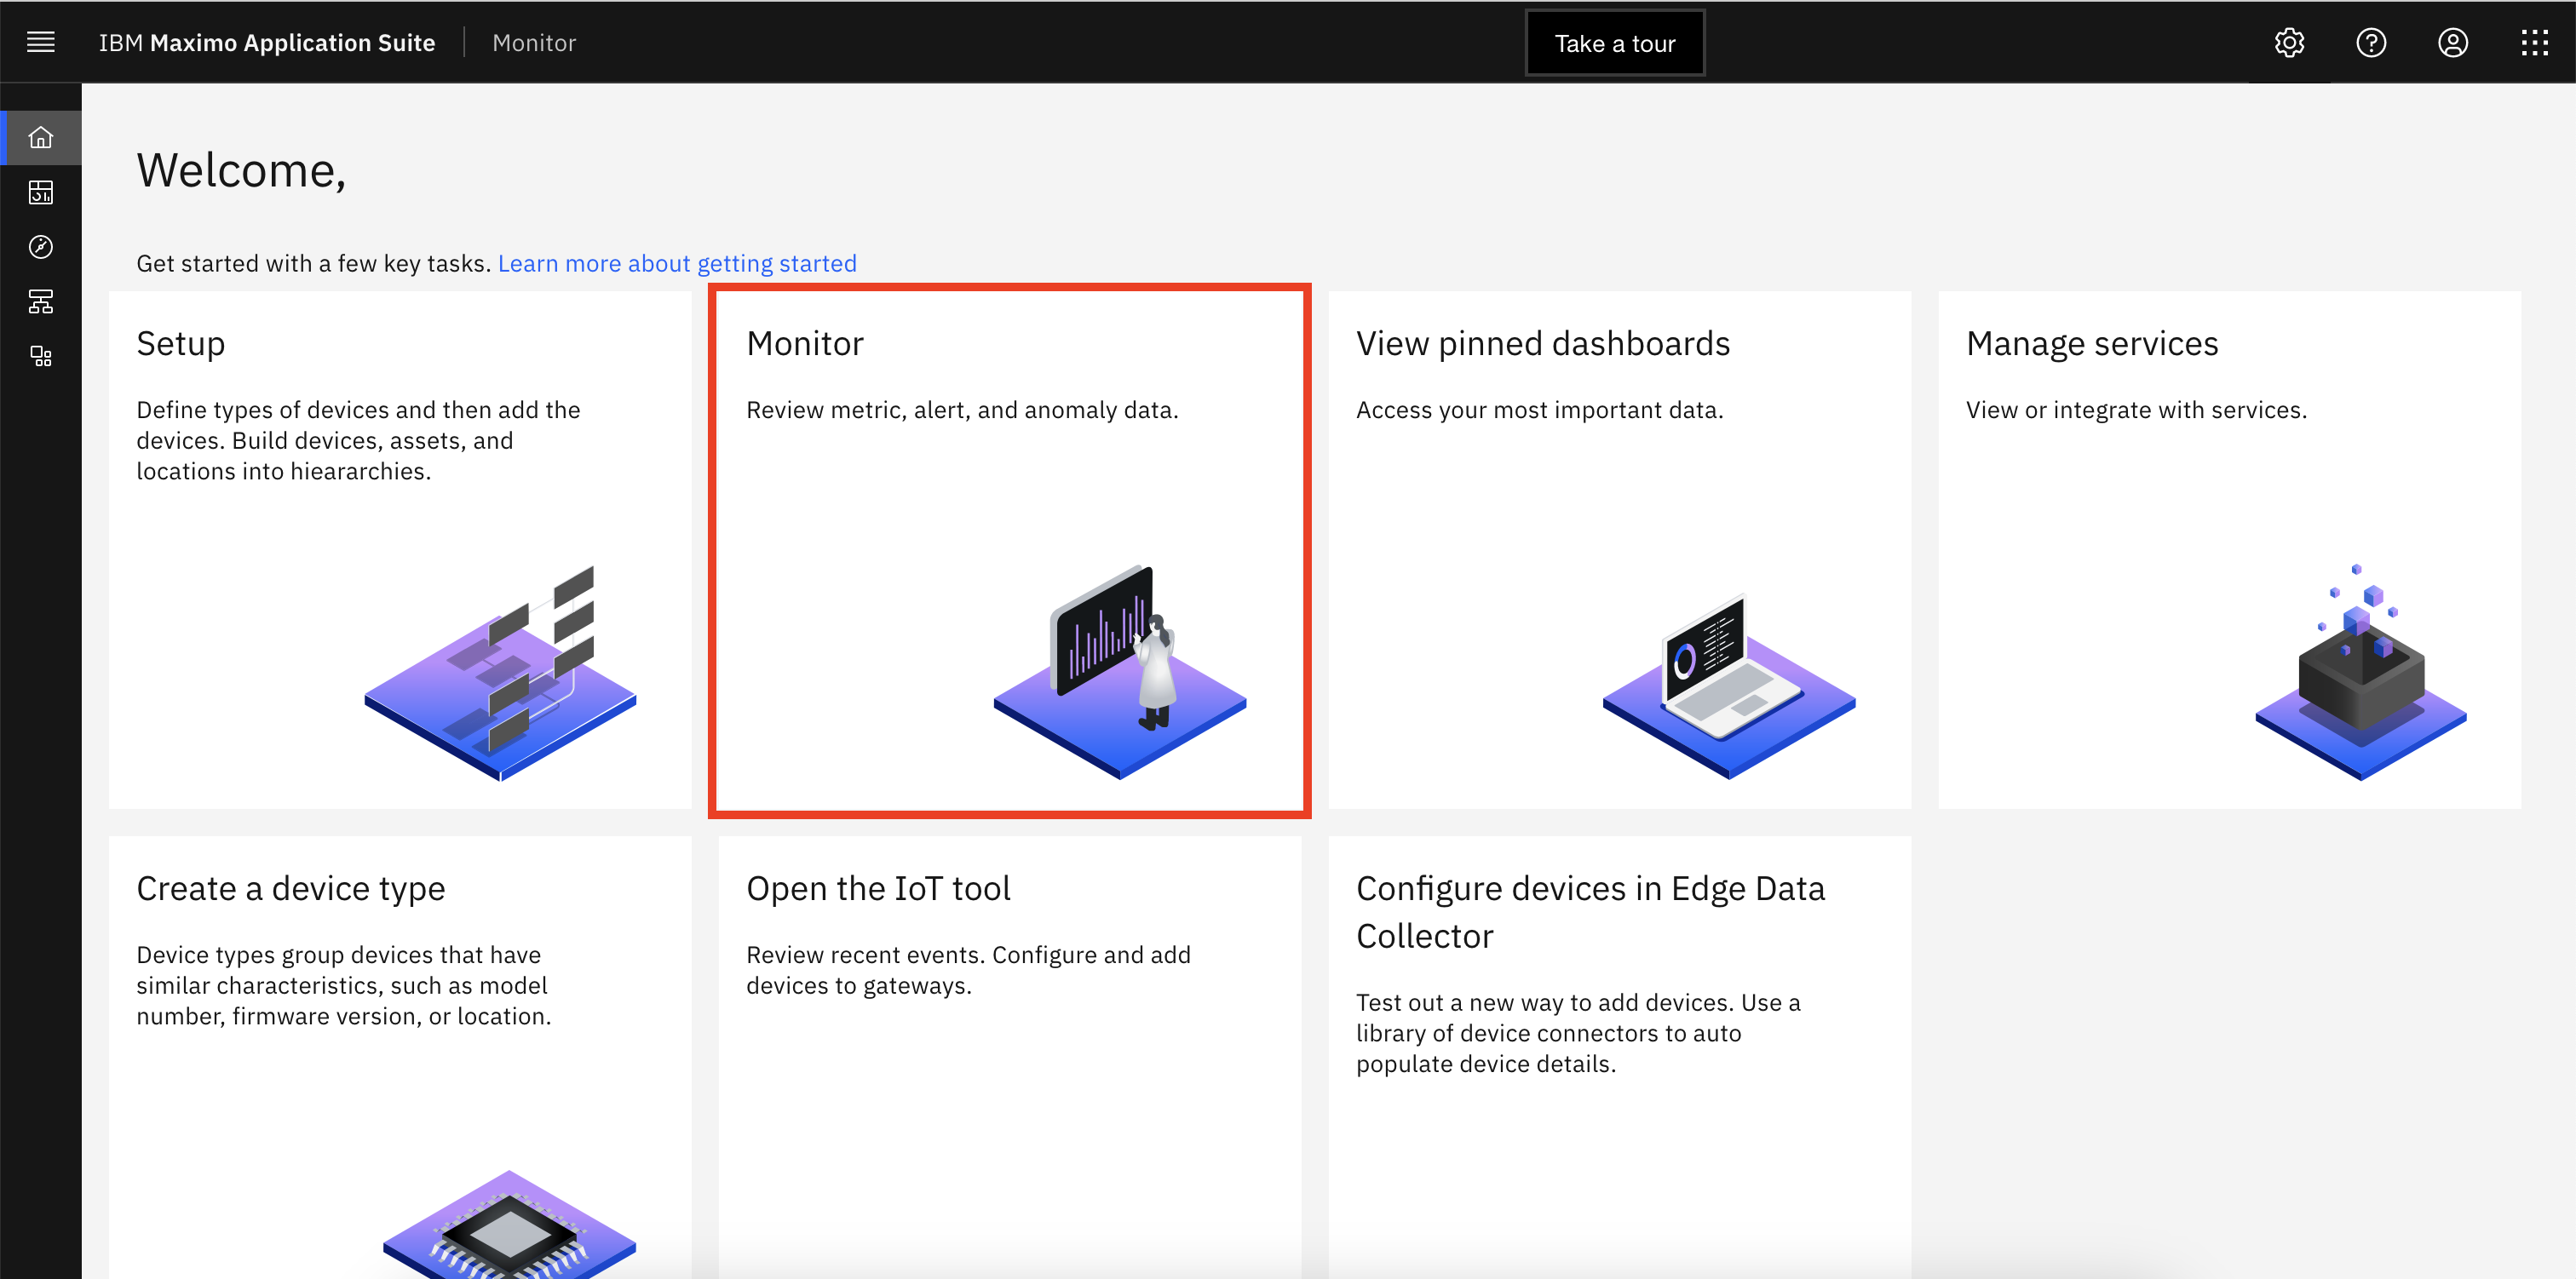Click the Take a tour button
The image size is (2576, 1279).
[x=1615, y=43]
